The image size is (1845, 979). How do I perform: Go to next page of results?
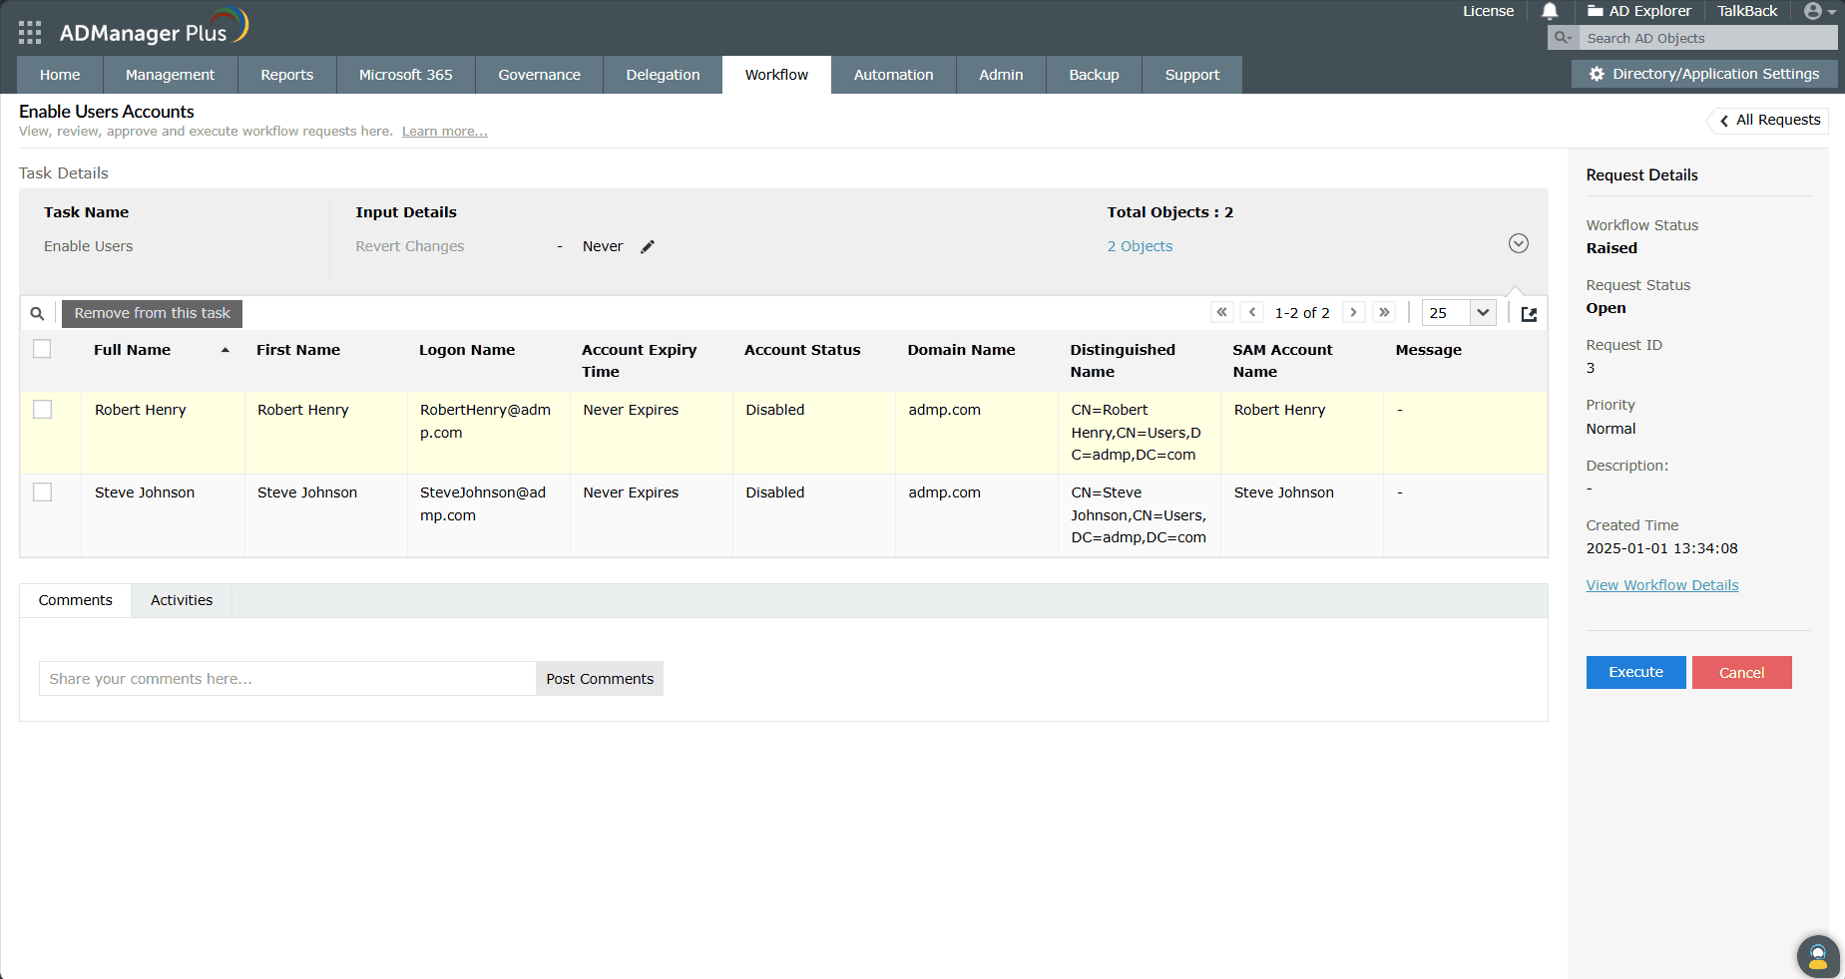click(1354, 312)
